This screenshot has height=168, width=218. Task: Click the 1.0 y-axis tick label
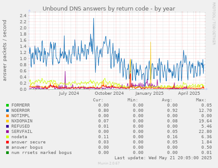pyautogui.click(x=23, y=58)
